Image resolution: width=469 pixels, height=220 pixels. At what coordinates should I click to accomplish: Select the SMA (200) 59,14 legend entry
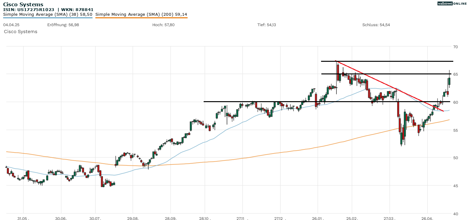[x=141, y=14]
